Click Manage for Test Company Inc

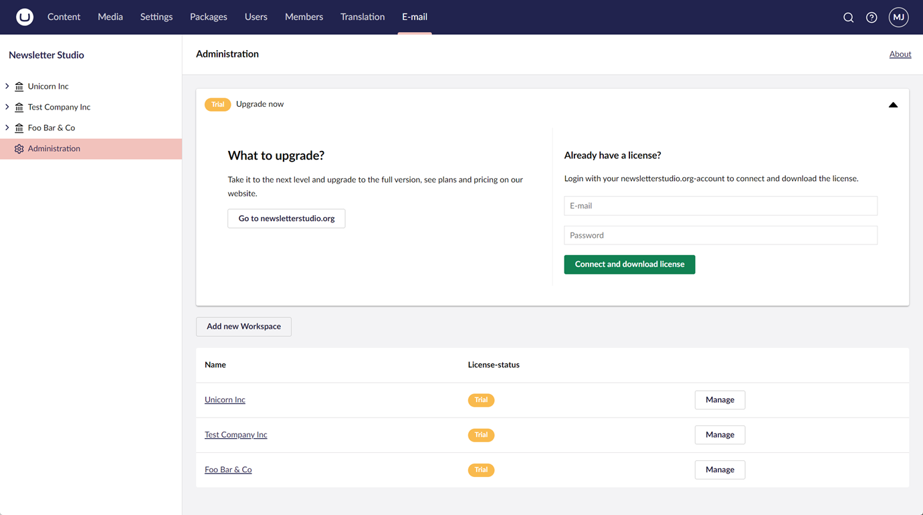coord(720,435)
